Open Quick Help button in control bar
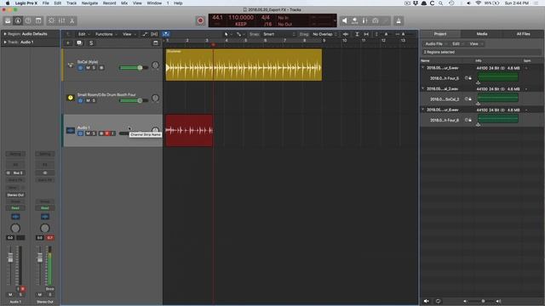 tap(28, 20)
